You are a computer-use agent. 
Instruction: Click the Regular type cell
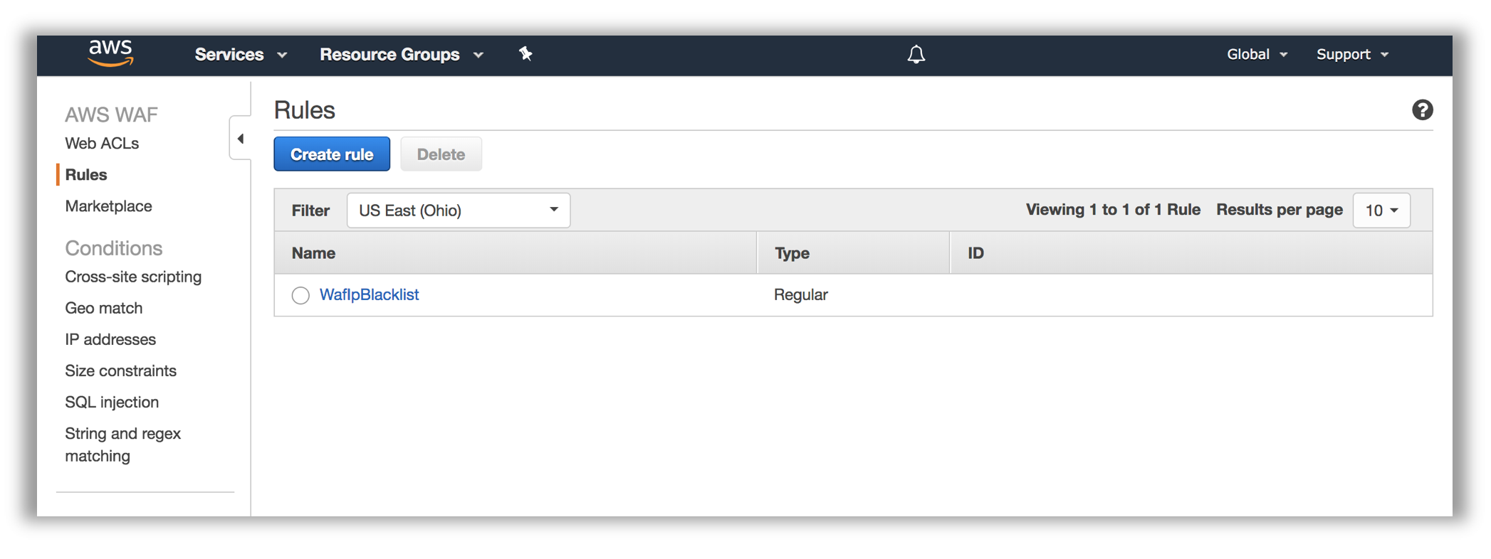[x=801, y=294]
